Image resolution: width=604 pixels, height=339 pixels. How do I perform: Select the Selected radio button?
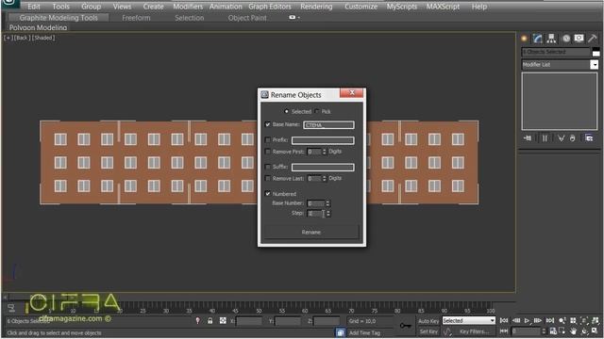[286, 111]
